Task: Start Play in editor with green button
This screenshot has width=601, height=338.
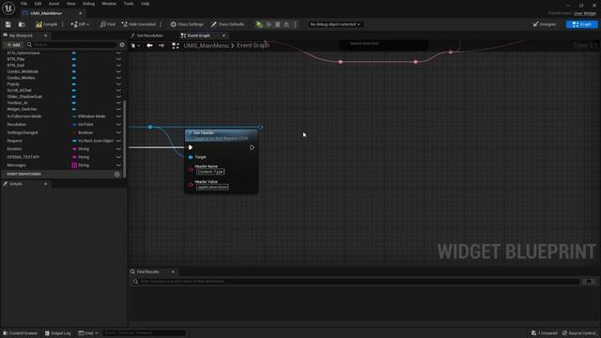Action: (x=259, y=24)
